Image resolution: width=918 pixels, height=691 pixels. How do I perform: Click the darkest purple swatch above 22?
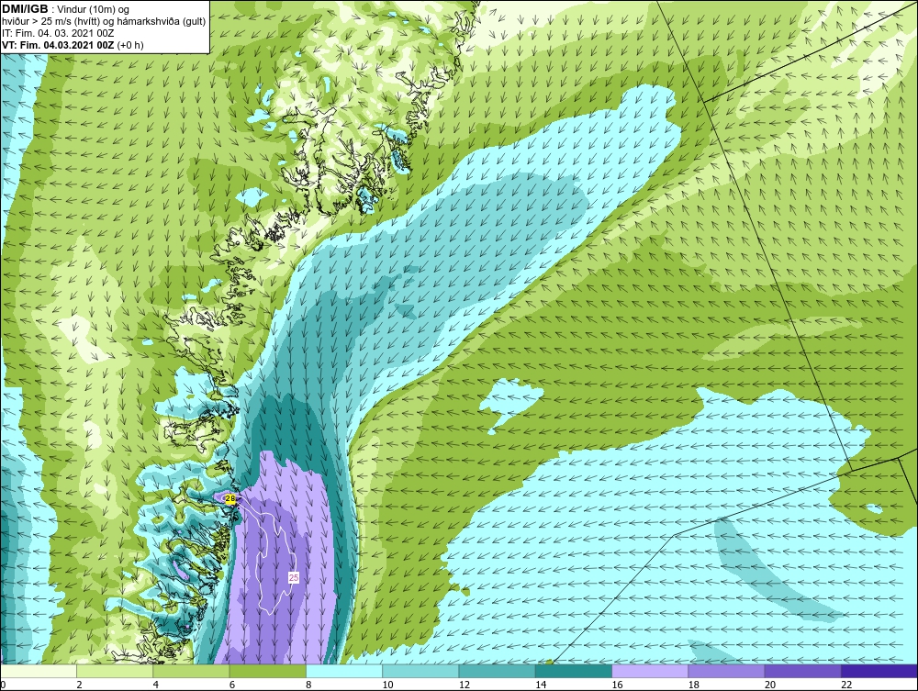click(x=879, y=671)
